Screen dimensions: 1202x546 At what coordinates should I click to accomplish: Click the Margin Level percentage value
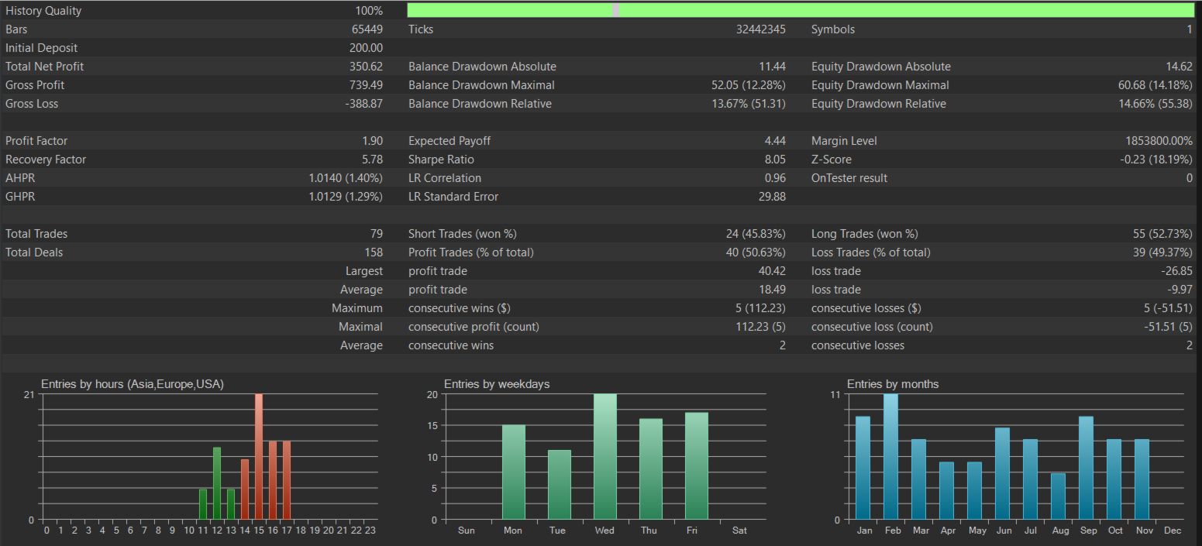click(1159, 141)
